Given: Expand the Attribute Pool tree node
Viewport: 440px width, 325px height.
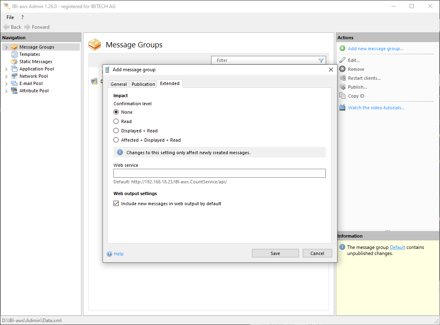Looking at the screenshot, I should tap(6, 91).
